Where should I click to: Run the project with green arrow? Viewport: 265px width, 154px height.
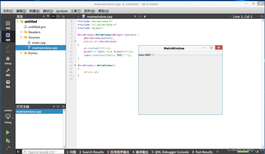(x=8, y=132)
